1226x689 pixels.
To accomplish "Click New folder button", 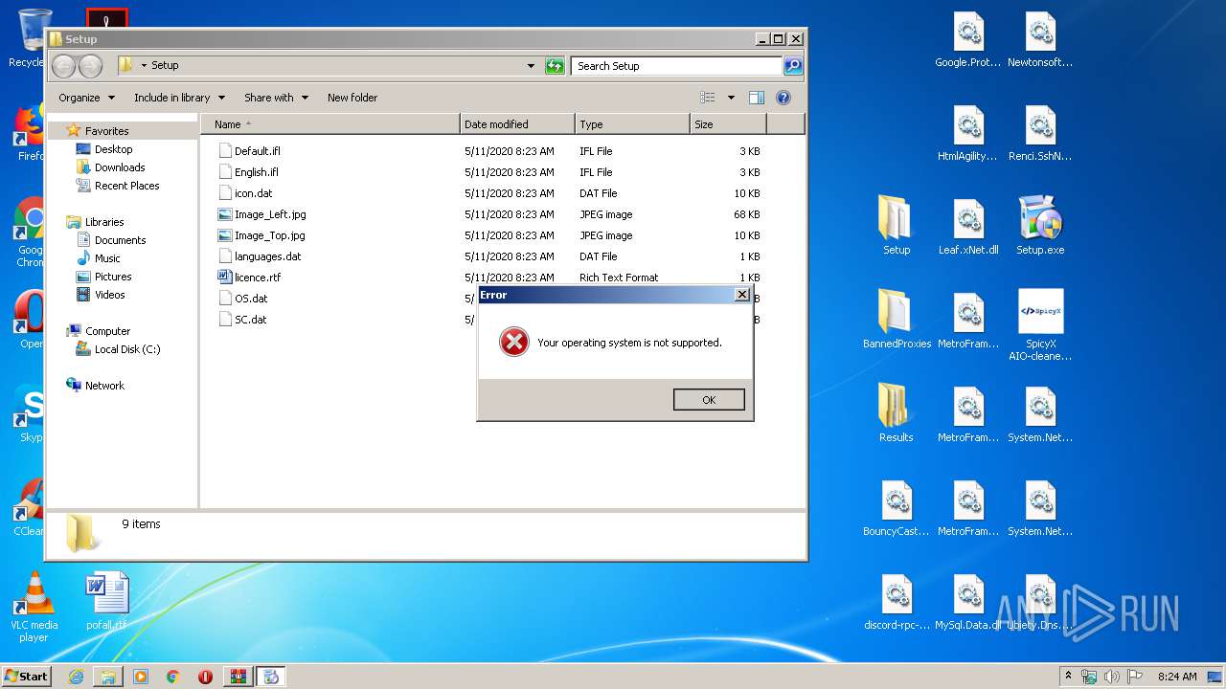I will [x=352, y=98].
